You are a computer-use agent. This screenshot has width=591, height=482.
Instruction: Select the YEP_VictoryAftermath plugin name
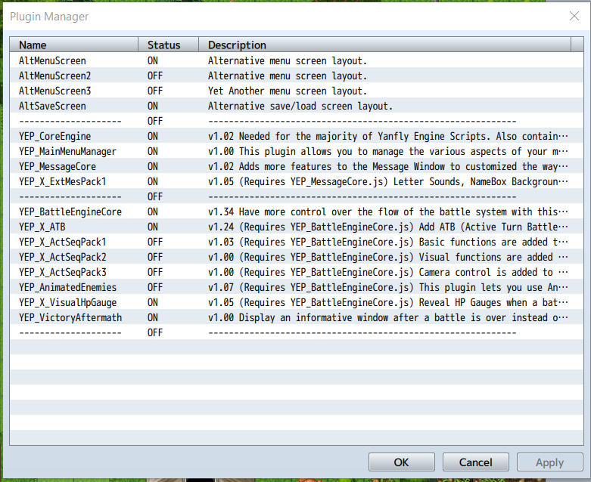[x=70, y=317]
